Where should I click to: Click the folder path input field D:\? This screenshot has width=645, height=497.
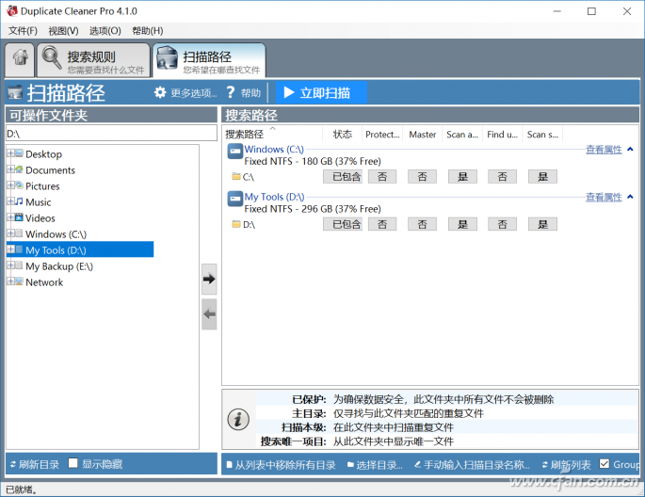click(x=111, y=134)
